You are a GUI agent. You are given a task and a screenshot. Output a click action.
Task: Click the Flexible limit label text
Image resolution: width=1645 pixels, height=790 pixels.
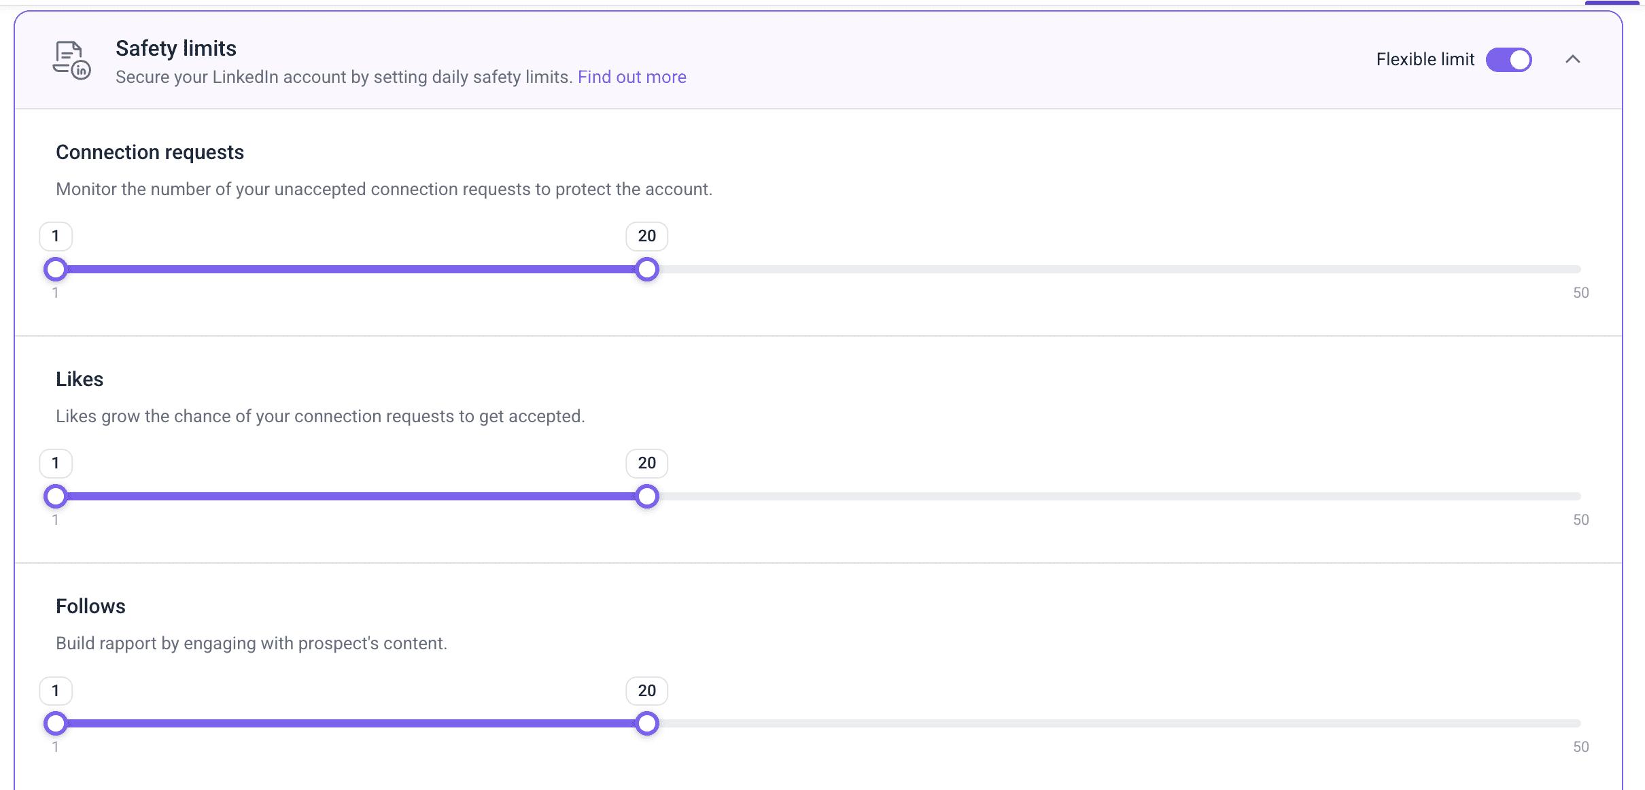(1425, 60)
